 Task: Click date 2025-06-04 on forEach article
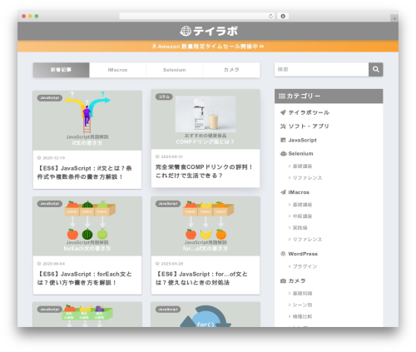pos(53,264)
